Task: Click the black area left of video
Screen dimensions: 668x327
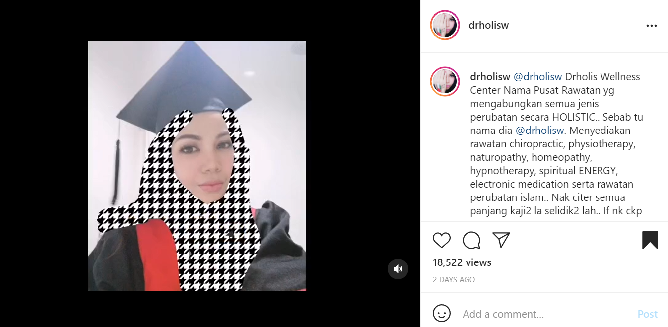Action: tap(44, 164)
